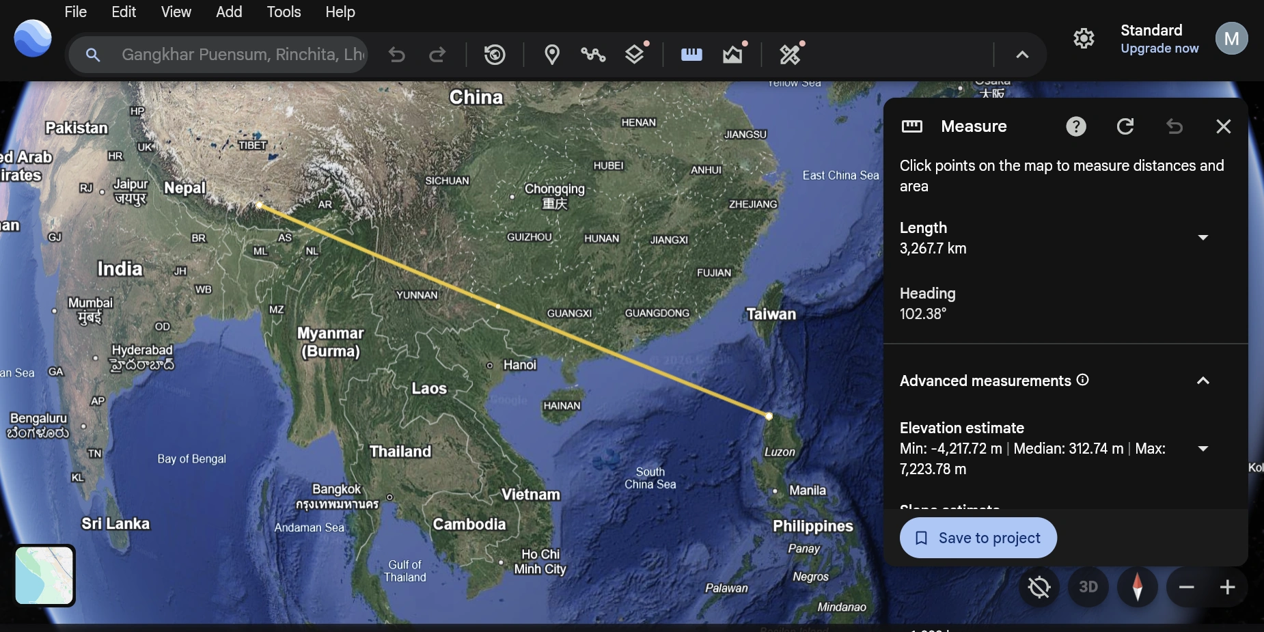
Task: Select the draw path tool
Action: [x=593, y=54]
